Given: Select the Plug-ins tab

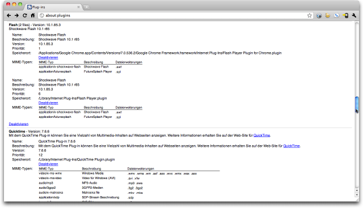Looking at the screenshot, I should 53,7.
